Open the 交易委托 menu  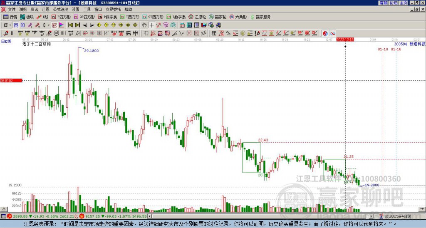pos(113,10)
